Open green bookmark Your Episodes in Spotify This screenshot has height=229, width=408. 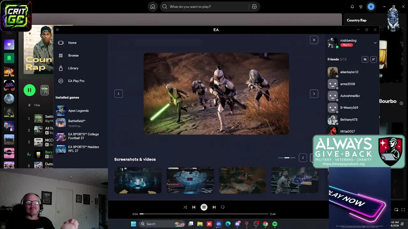9,58
